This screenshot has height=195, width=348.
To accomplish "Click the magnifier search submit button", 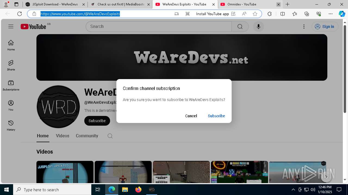I will click(240, 26).
